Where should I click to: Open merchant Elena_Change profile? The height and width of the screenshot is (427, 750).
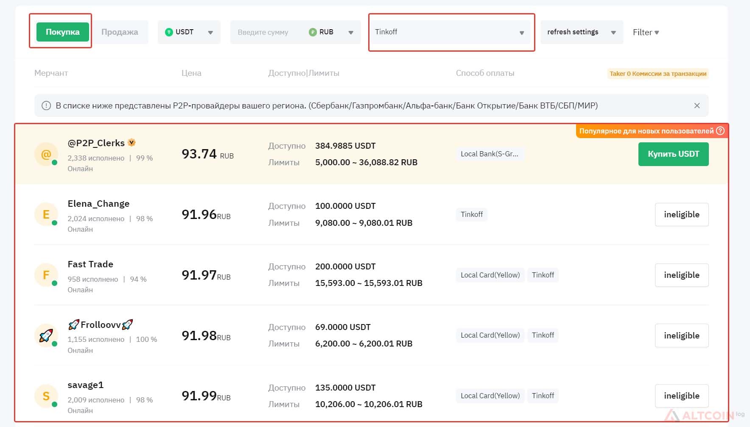[98, 204]
